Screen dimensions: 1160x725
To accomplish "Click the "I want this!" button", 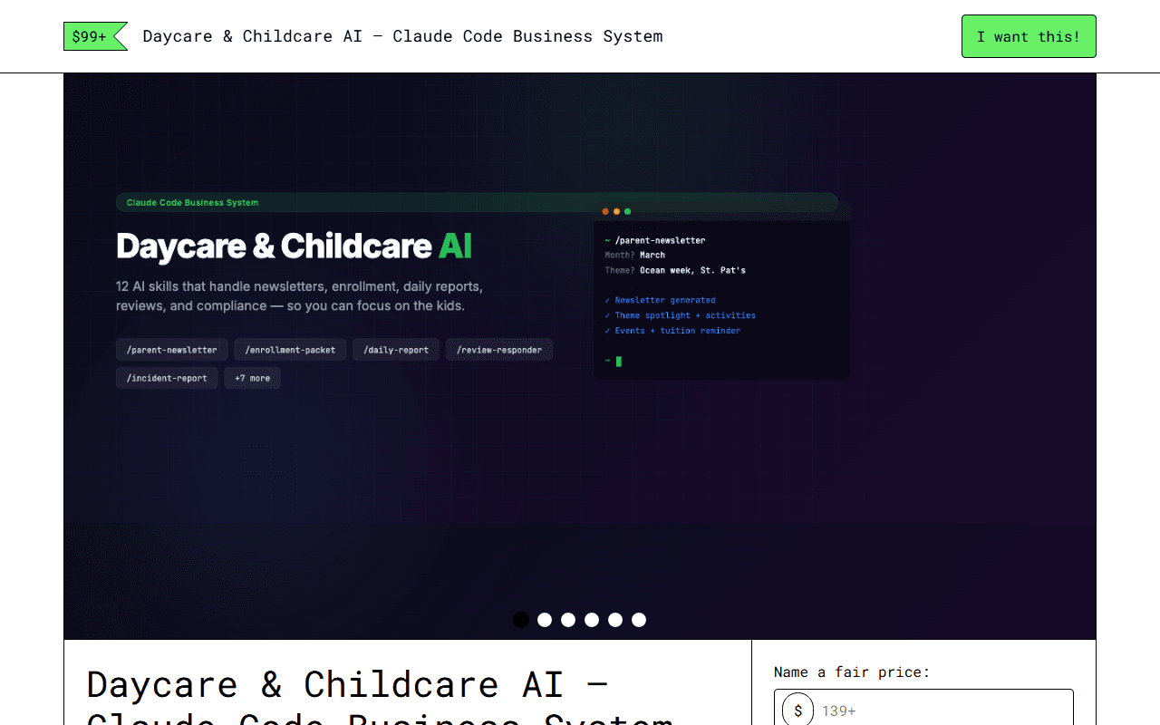I will pyautogui.click(x=1029, y=36).
